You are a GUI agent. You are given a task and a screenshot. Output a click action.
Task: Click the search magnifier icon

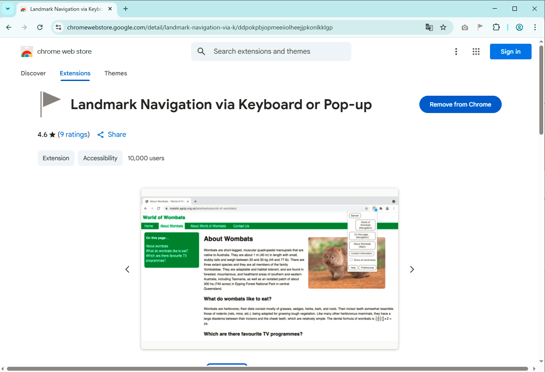(201, 52)
